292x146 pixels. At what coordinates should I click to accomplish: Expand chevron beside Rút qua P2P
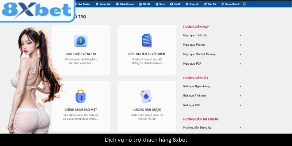(x=240, y=105)
